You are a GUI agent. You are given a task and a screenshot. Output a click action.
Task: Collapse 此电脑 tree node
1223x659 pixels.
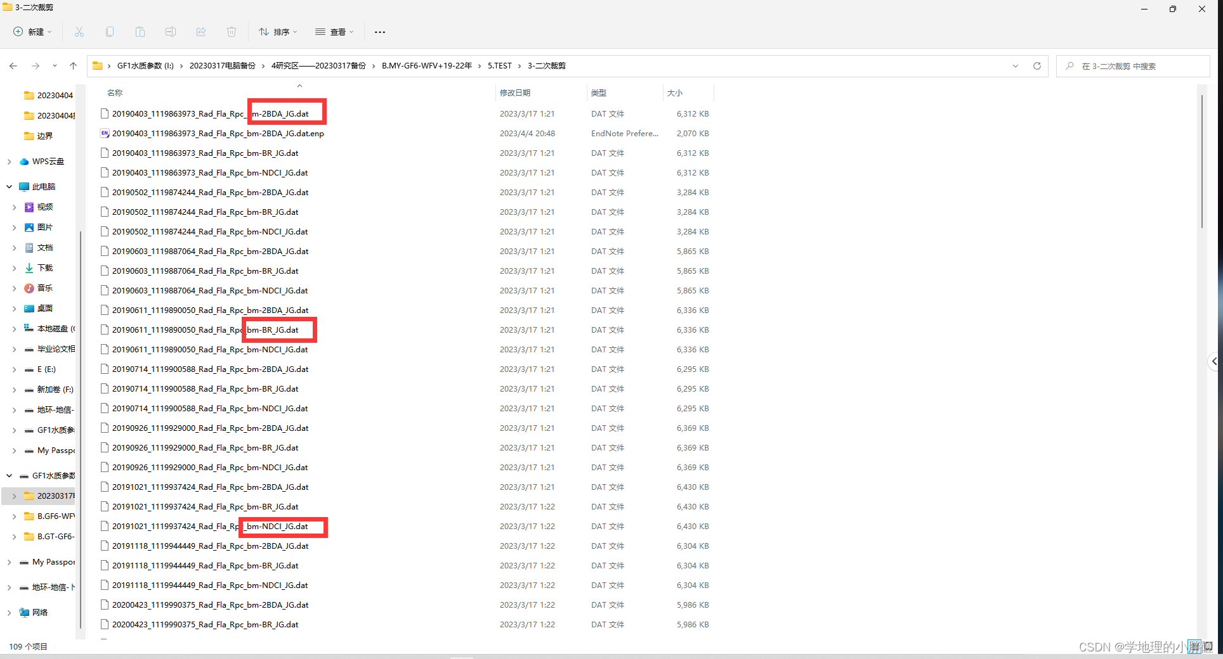(x=9, y=187)
